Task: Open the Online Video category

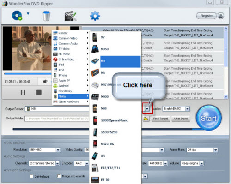Action: pyautogui.click(x=71, y=59)
